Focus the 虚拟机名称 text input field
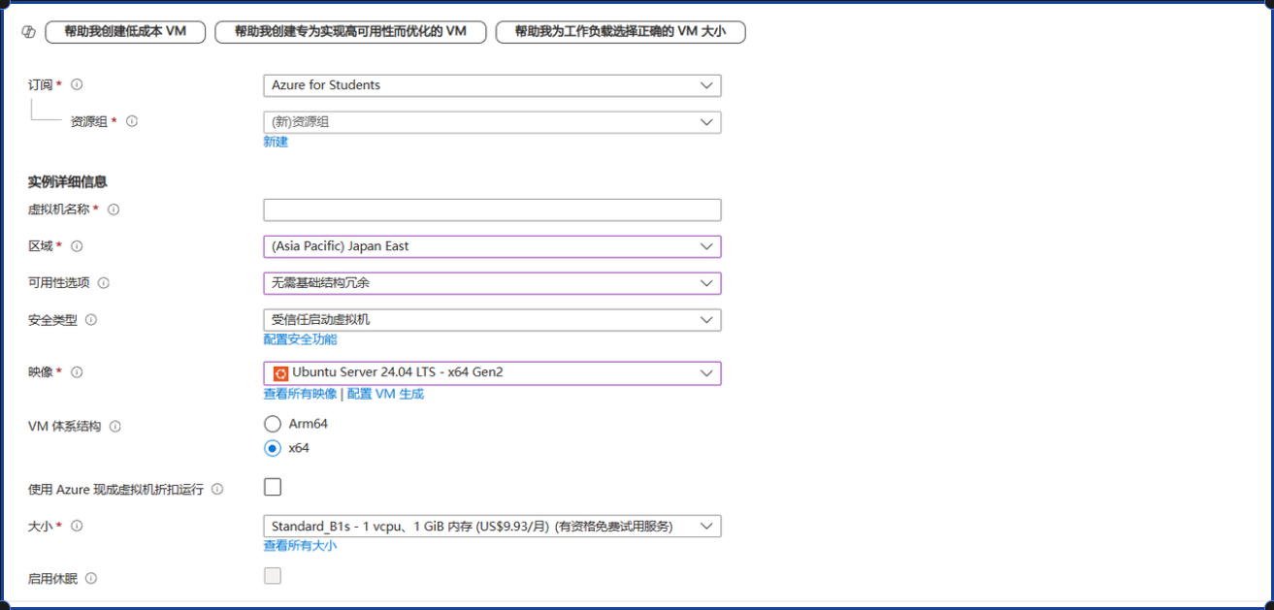1274x610 pixels. (492, 209)
